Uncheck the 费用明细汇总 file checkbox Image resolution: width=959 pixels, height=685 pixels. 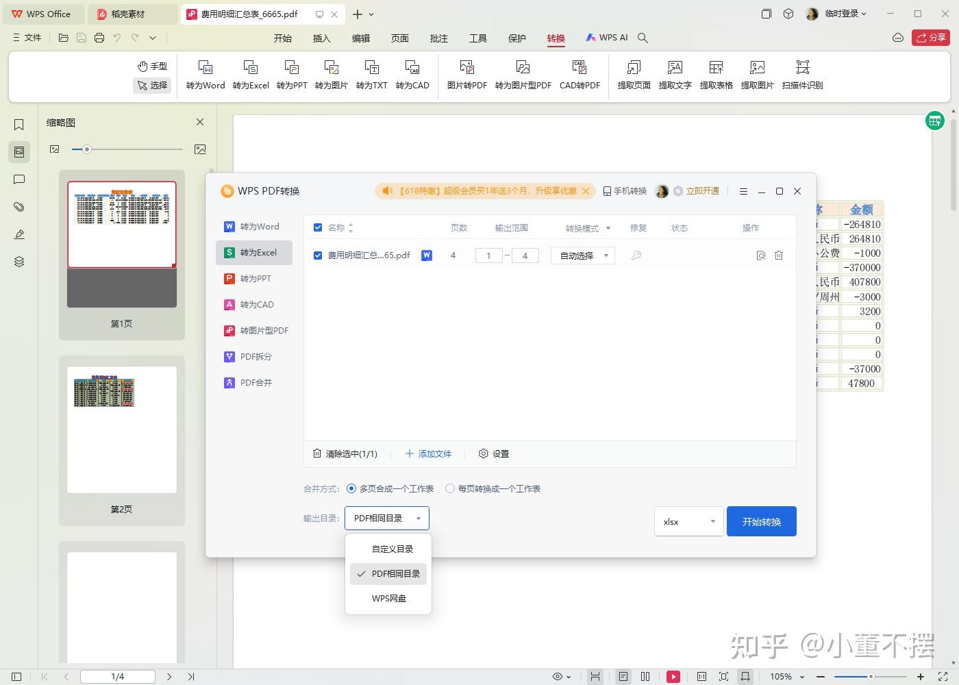point(318,256)
